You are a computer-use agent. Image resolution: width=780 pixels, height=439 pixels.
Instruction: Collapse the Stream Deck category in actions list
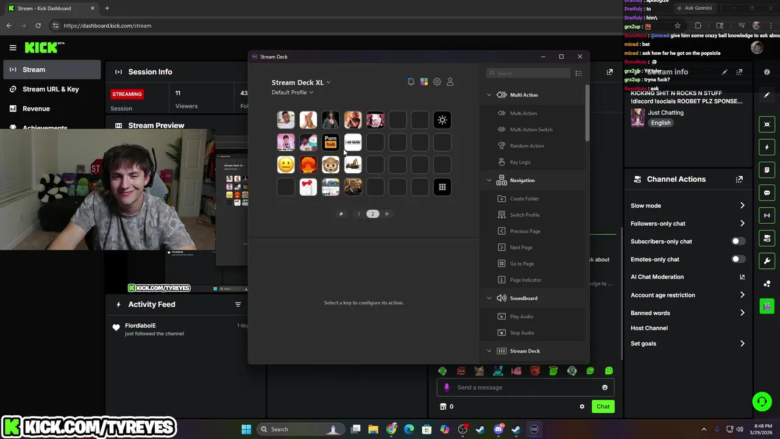489,351
